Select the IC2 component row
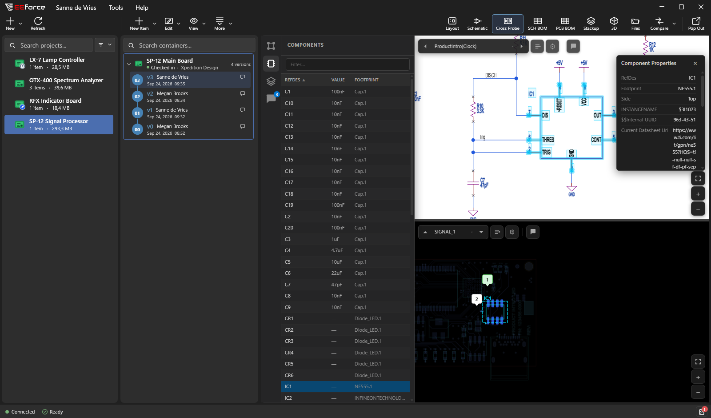The image size is (711, 418). click(345, 398)
